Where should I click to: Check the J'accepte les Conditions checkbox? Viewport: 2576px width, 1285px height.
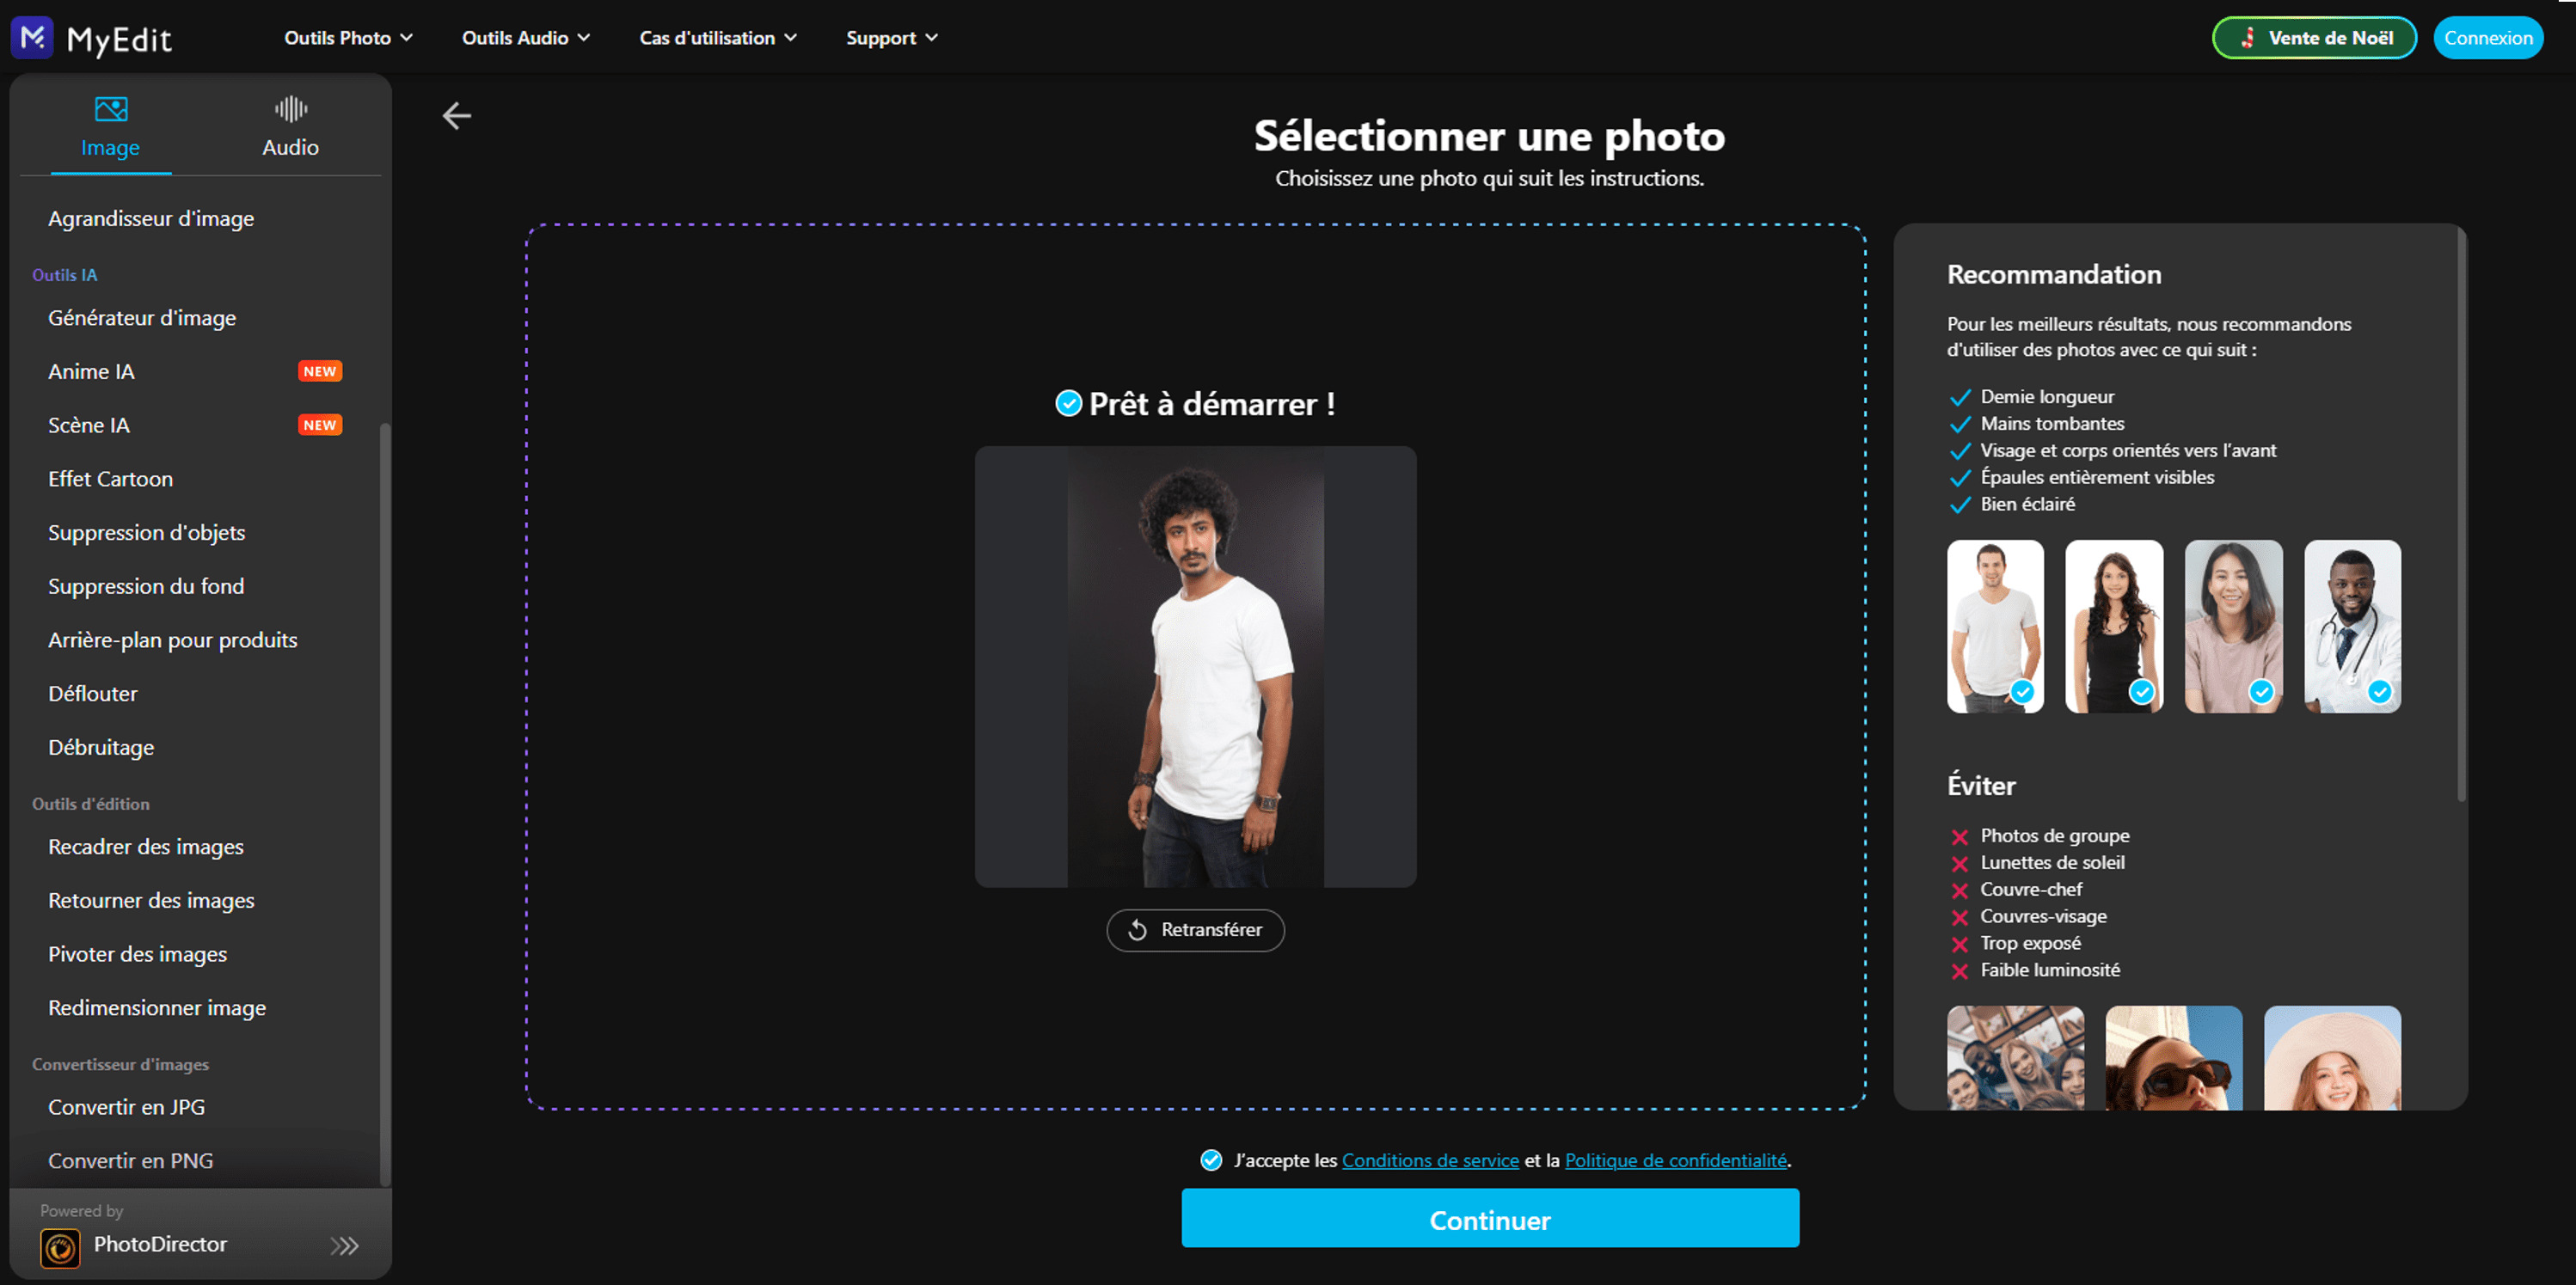click(1212, 1160)
